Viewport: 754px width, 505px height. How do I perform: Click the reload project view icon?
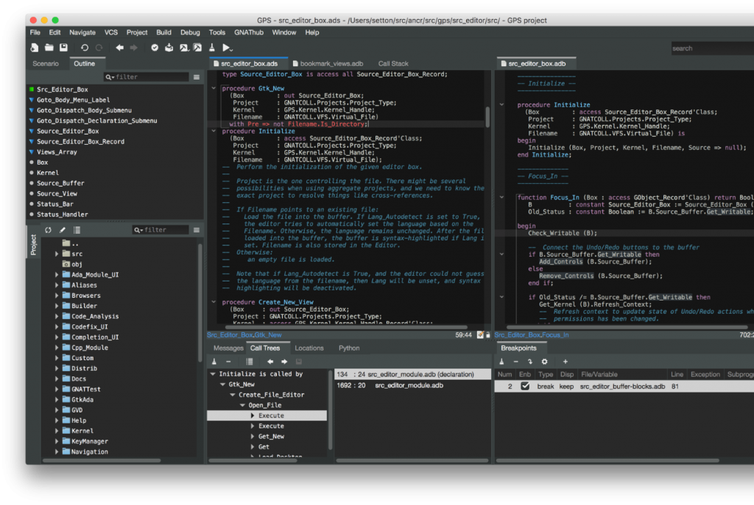click(x=48, y=230)
